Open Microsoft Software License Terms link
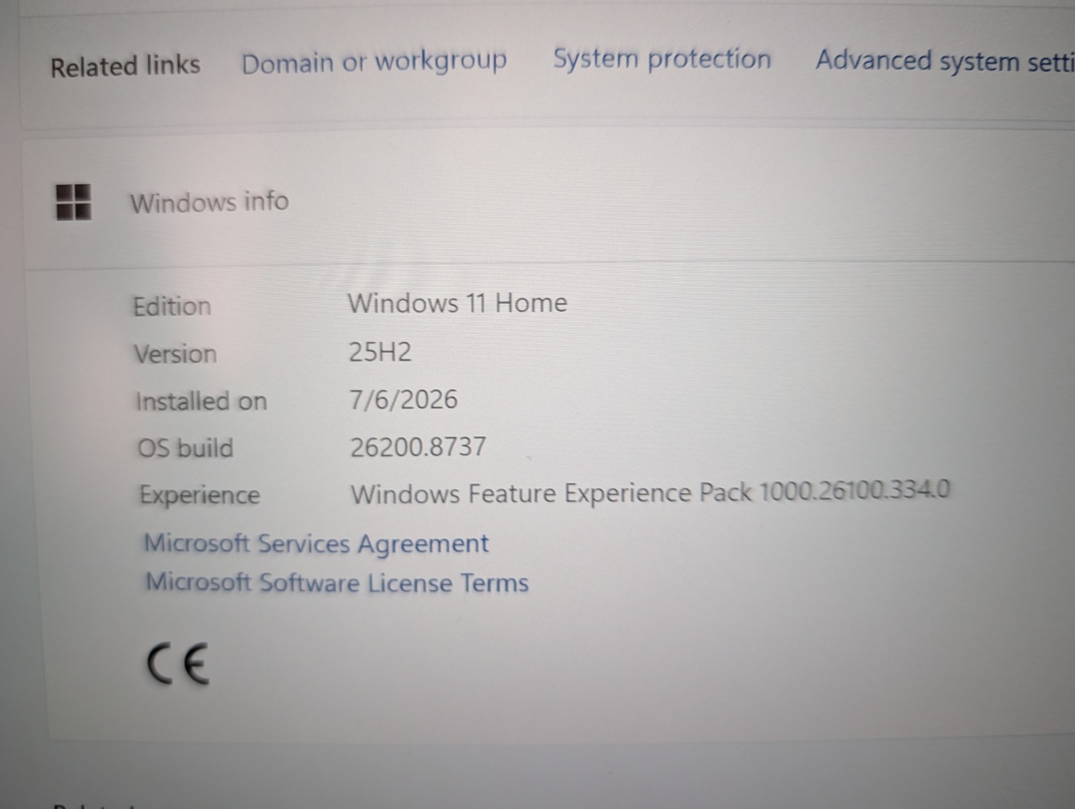1075x809 pixels. pos(337,583)
